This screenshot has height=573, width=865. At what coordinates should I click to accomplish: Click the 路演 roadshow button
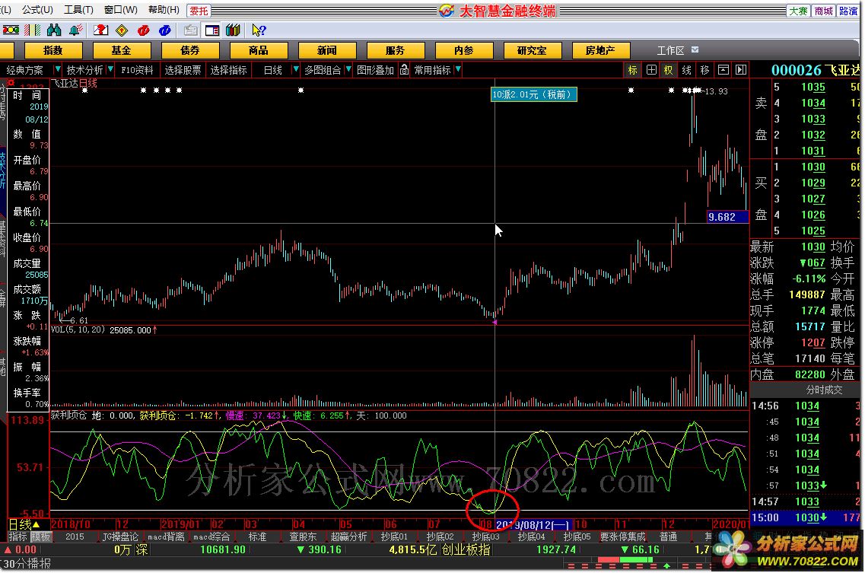click(848, 11)
